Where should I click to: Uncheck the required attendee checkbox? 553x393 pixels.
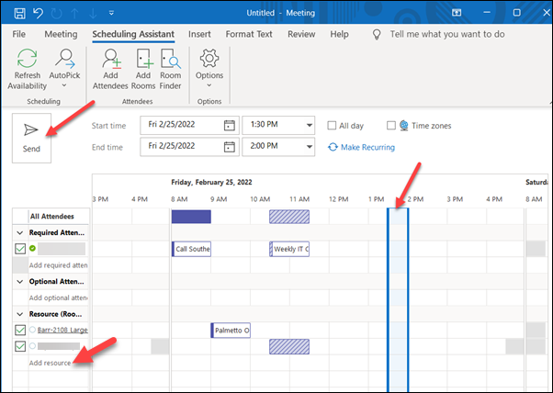point(20,249)
